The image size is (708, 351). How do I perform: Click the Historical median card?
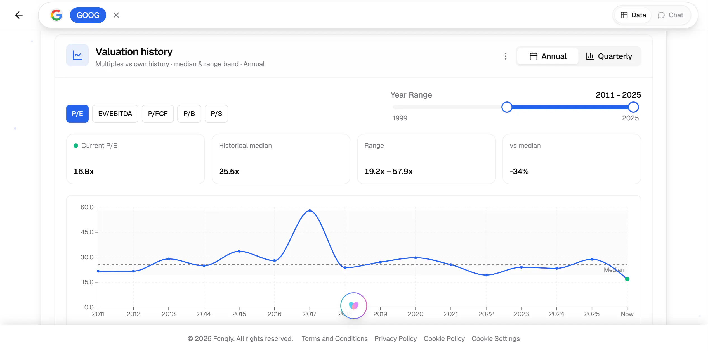(x=281, y=159)
